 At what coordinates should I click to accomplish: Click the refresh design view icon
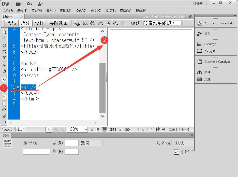[x=123, y=23]
